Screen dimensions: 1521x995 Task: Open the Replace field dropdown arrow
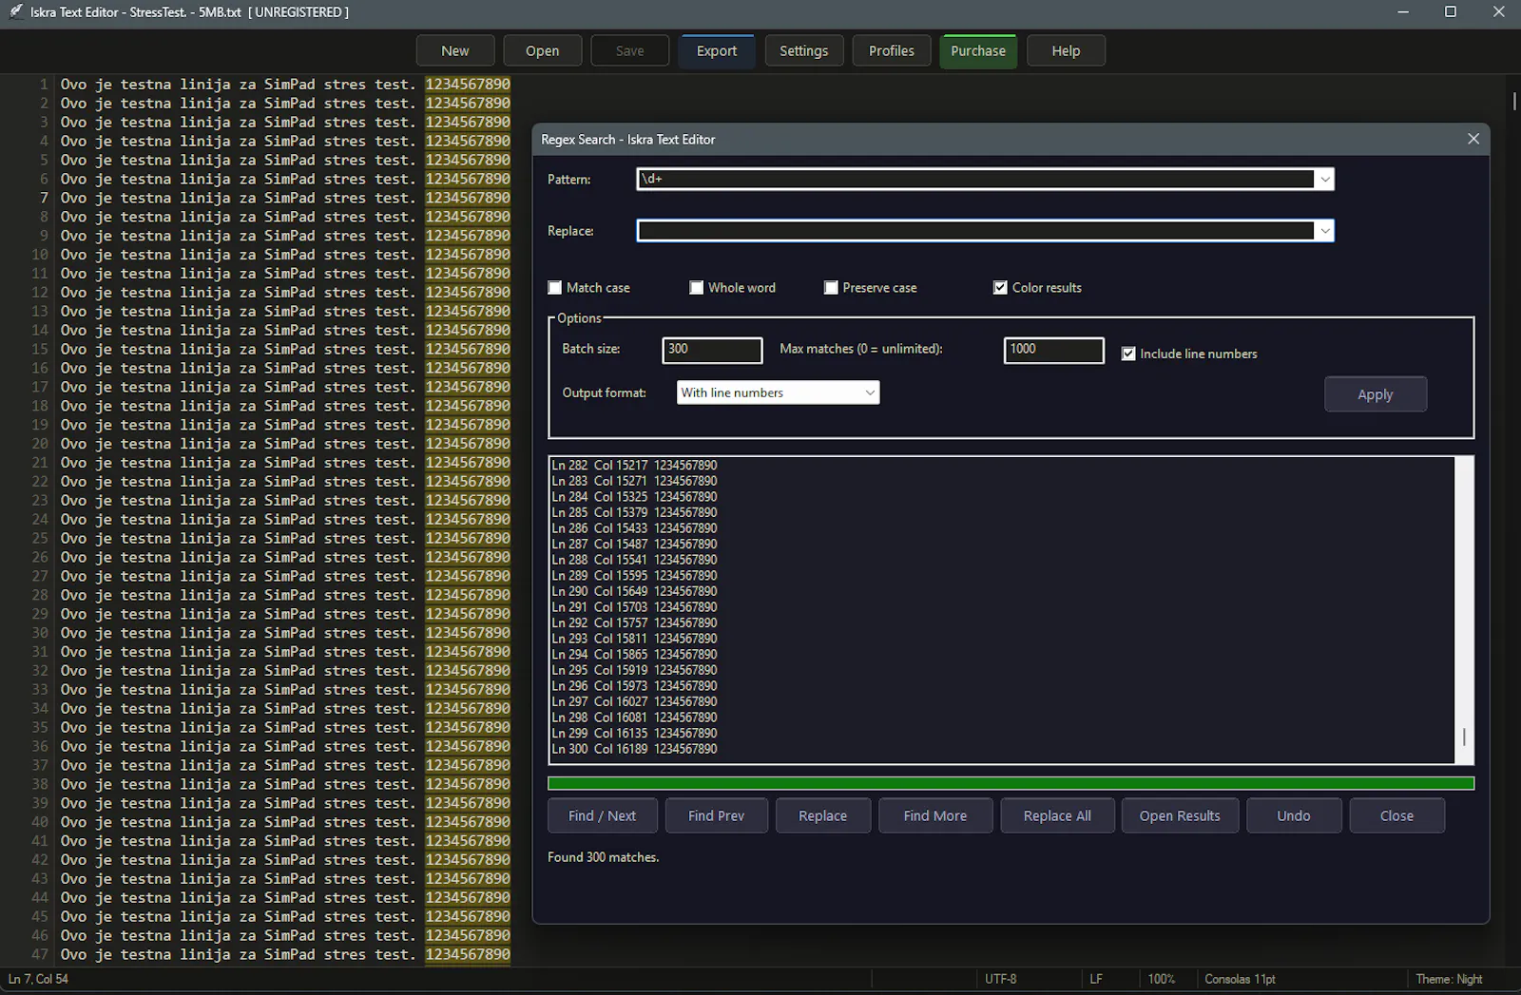(x=1324, y=231)
